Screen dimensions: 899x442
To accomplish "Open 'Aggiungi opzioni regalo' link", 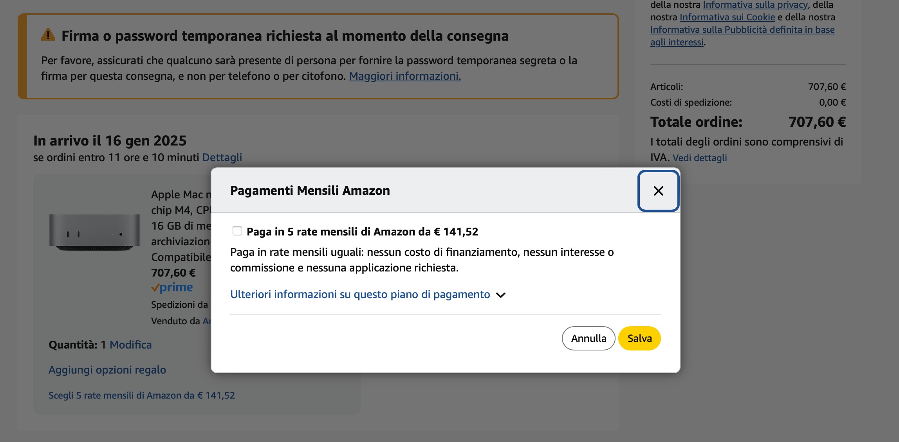I will [x=107, y=370].
